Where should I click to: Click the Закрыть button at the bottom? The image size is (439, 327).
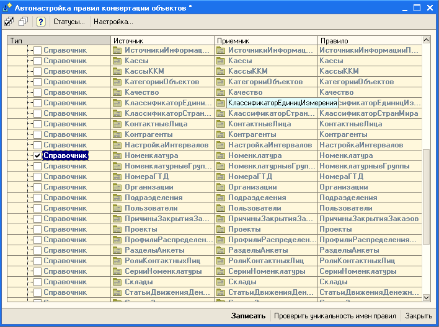point(419,316)
